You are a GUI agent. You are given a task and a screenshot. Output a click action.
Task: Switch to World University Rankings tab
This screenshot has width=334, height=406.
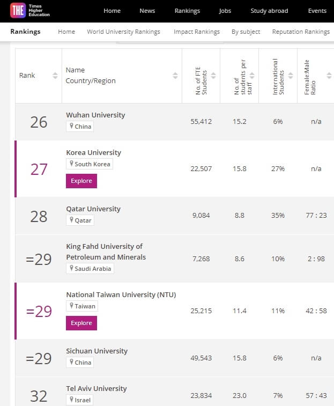point(123,32)
